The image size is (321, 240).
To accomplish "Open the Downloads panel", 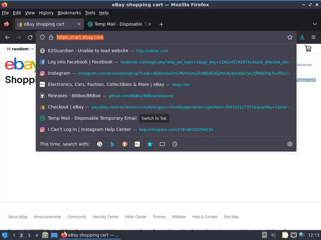I will pyautogui.click(x=302, y=37).
